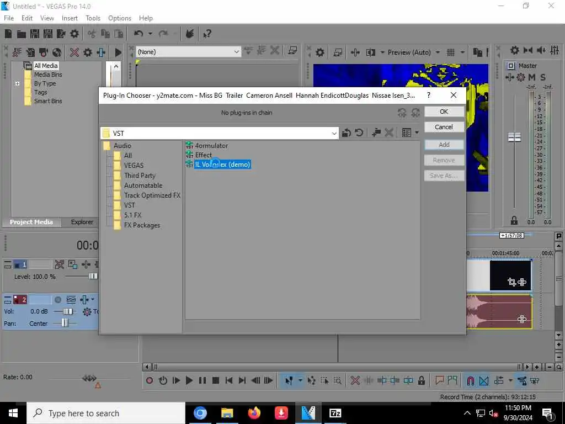The height and width of the screenshot is (424, 565).
Task: Click the preview overlays grid icon
Action: pos(451,52)
